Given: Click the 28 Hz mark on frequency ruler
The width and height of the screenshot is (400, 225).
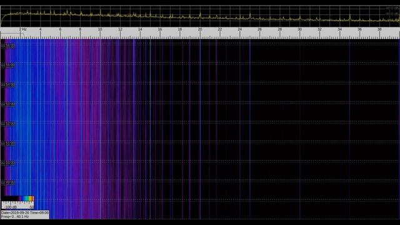Looking at the screenshot, I should [280, 29].
